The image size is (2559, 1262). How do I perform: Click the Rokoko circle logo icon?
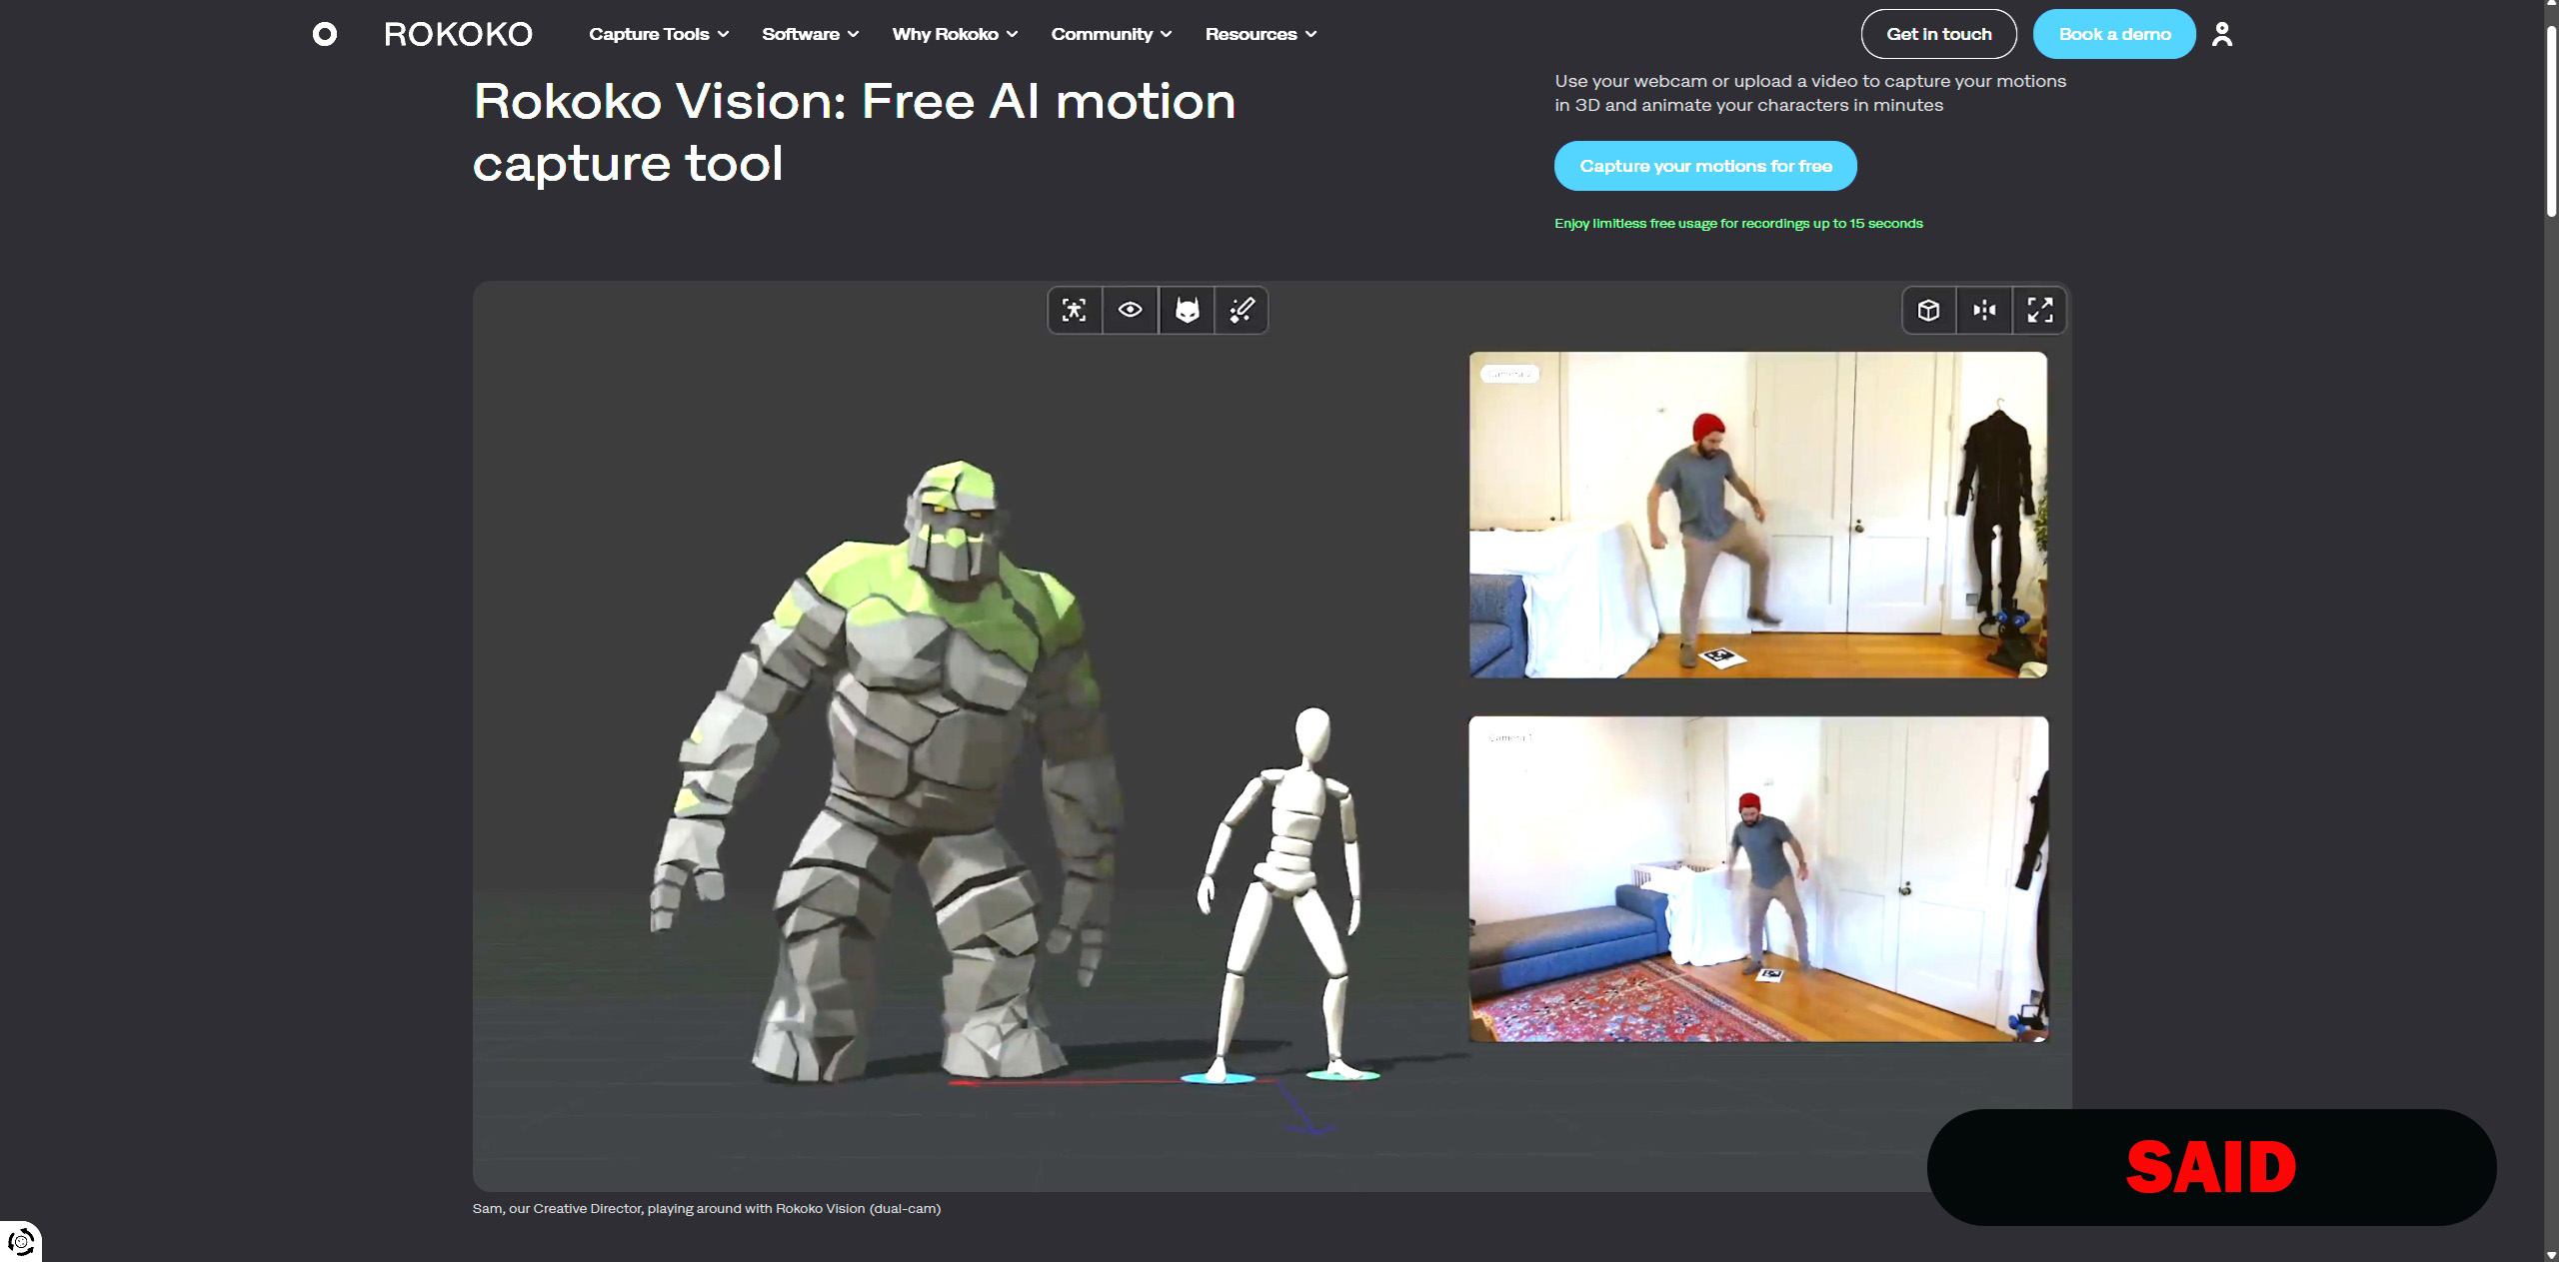click(x=325, y=34)
